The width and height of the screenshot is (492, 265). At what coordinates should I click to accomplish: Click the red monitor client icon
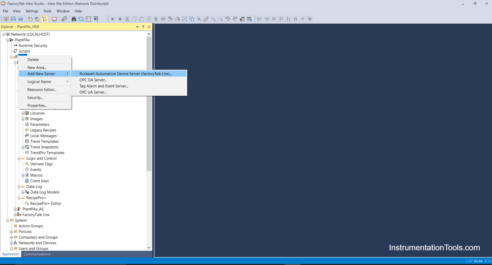pyautogui.click(x=54, y=19)
